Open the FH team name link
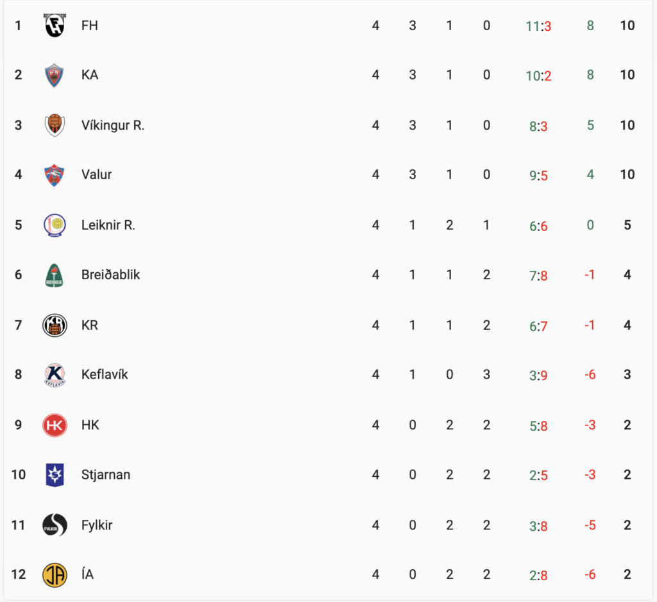657x602 pixels. click(x=90, y=26)
